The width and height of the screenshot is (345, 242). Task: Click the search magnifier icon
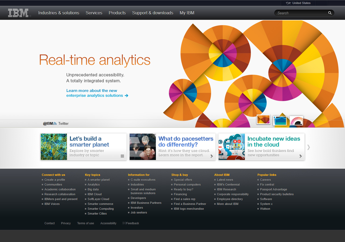(x=330, y=13)
